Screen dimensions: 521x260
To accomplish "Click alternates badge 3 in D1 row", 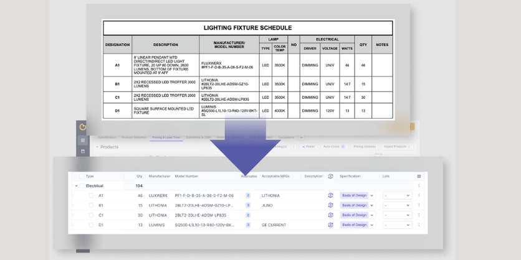I will tap(248, 225).
